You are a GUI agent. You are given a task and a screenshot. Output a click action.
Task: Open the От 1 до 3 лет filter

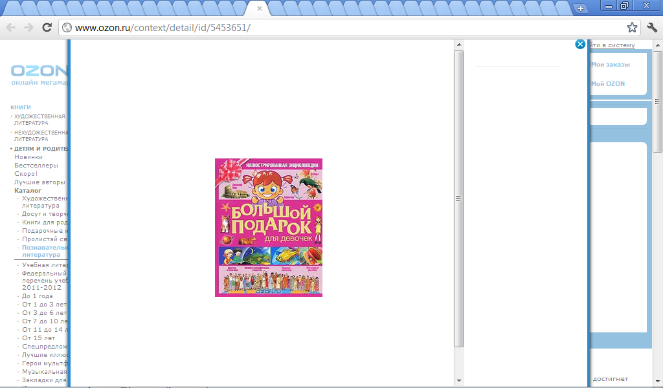[45, 305]
